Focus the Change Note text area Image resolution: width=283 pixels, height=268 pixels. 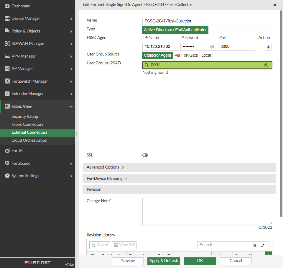207,211
